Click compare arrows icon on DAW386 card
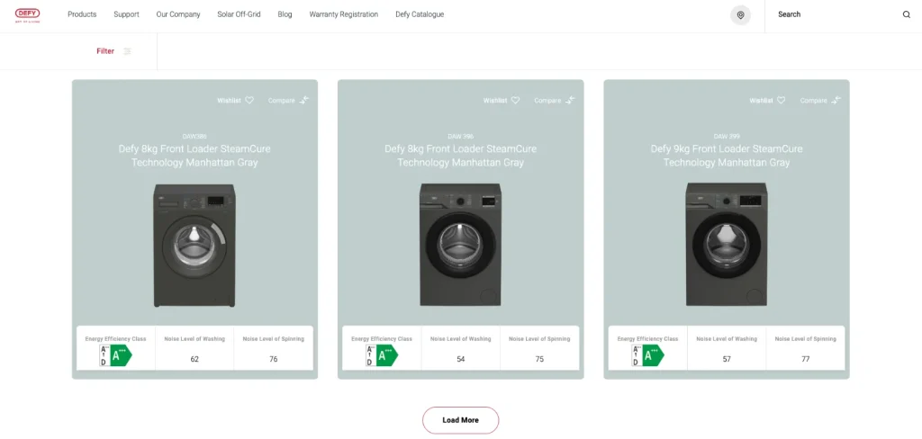Viewport: 922px width, 439px height. coord(304,101)
